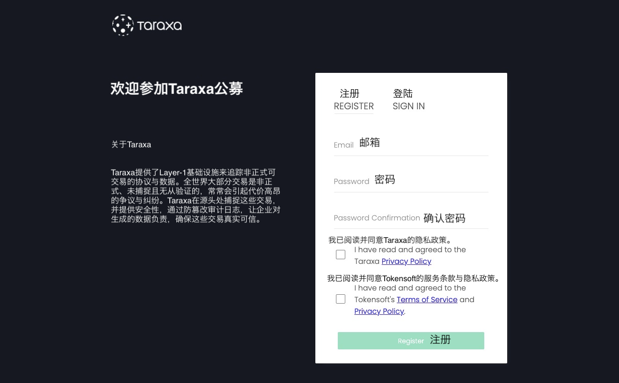Check the Taraxa Privacy Policy agreement box
The height and width of the screenshot is (383, 619).
[x=340, y=255]
